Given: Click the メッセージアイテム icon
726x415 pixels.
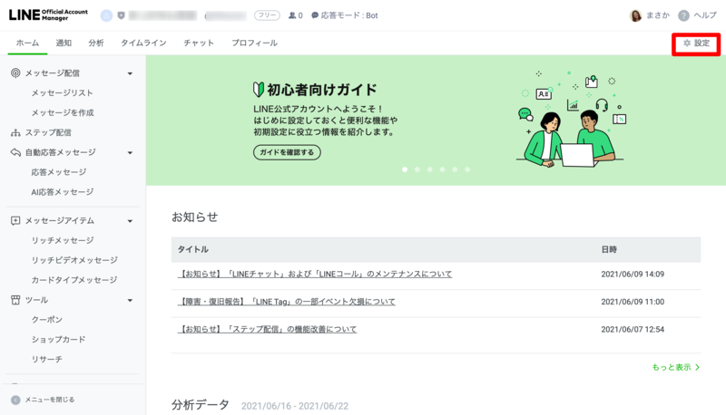Looking at the screenshot, I should click(x=15, y=221).
